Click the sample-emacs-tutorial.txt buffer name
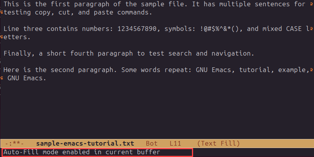The image size is (314, 157). (x=85, y=143)
